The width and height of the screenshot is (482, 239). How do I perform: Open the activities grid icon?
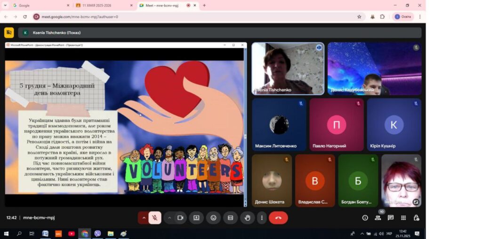[403, 218]
